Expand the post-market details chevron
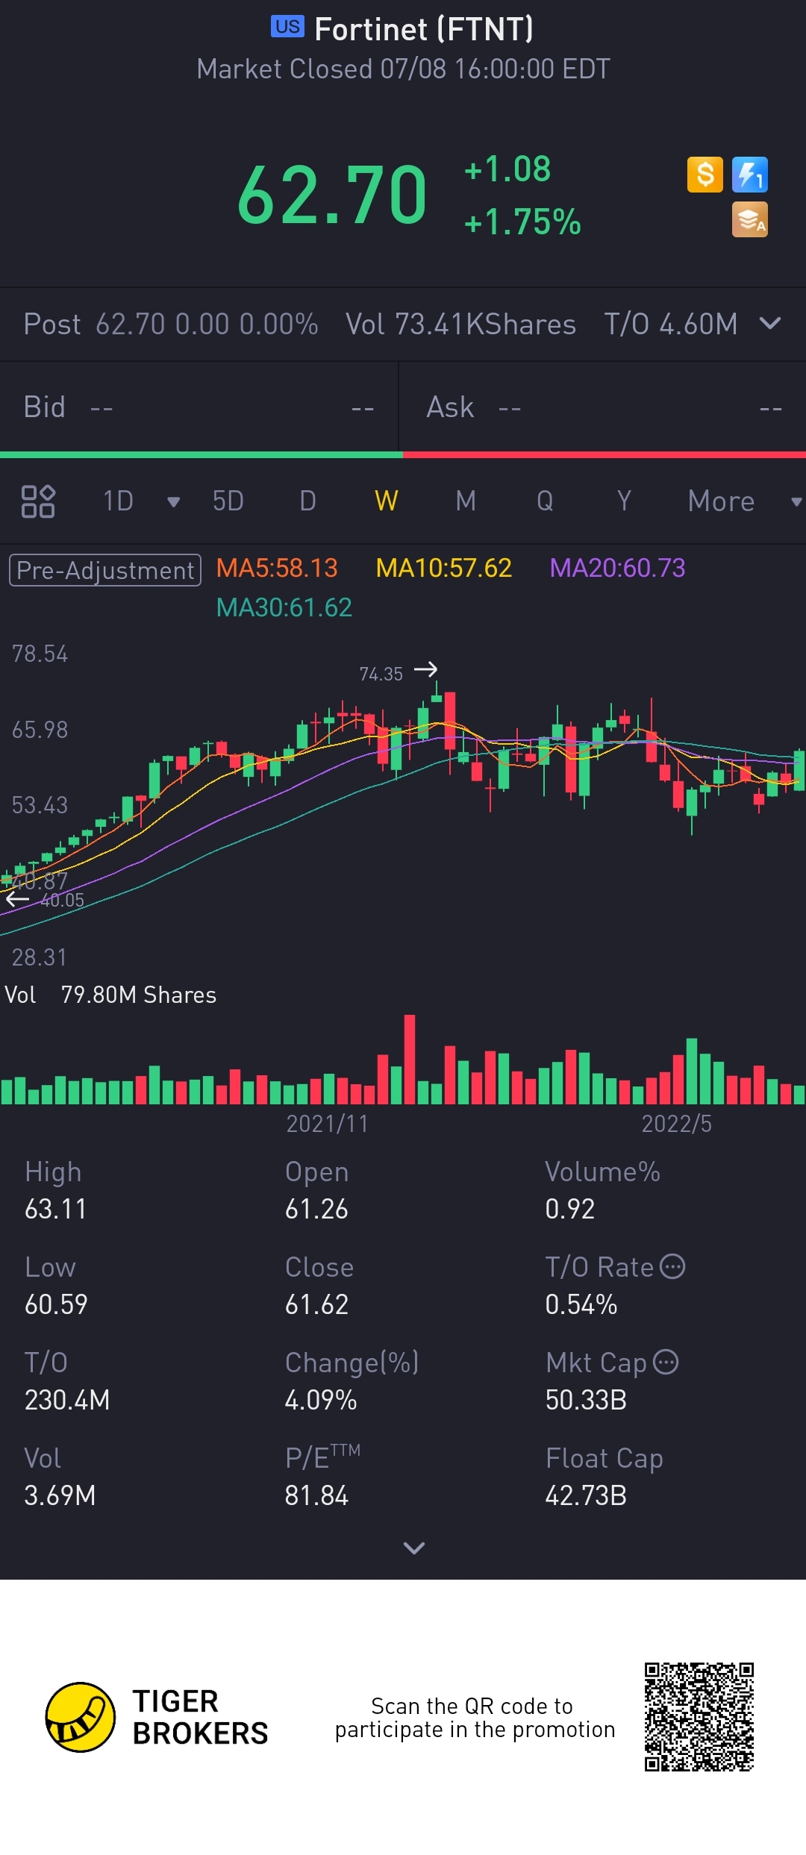806x1855 pixels. pyautogui.click(x=769, y=324)
